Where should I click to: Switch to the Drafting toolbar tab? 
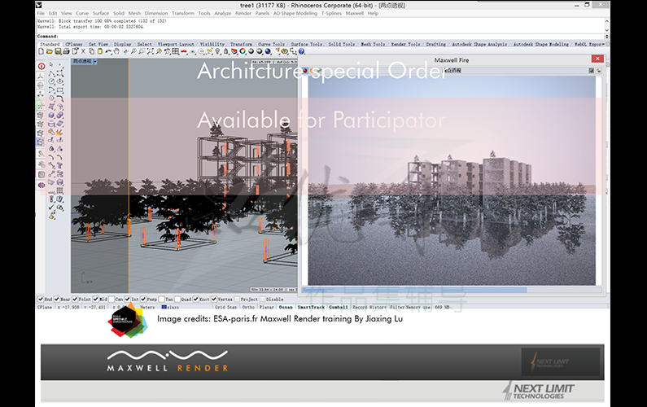436,44
